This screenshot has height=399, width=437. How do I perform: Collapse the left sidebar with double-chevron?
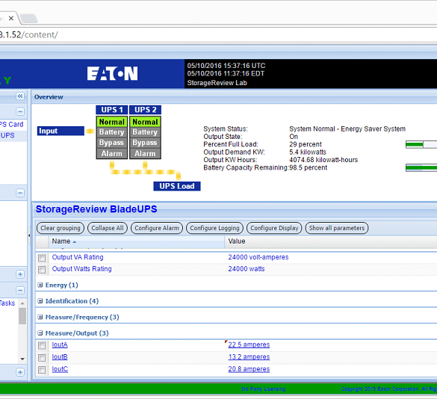(x=20, y=96)
